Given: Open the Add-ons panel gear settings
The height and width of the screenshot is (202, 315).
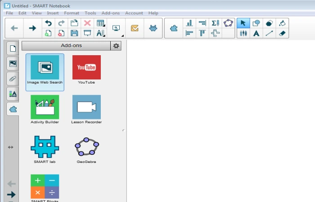Looking at the screenshot, I should click(x=117, y=46).
